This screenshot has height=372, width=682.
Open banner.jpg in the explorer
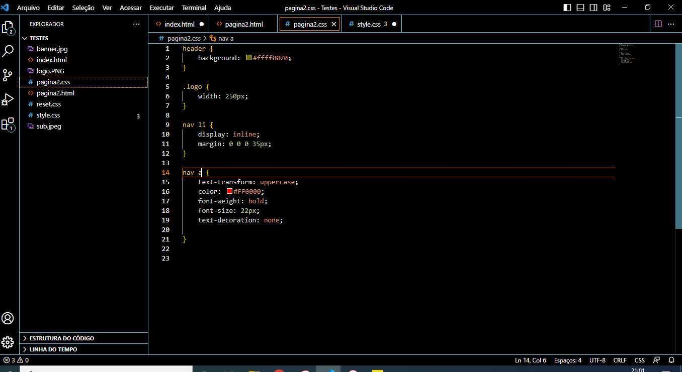coord(83,49)
